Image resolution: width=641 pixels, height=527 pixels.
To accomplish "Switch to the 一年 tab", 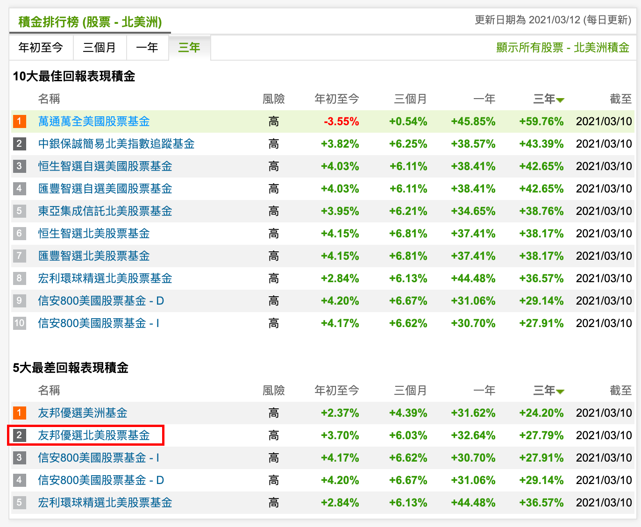I will 147,48.
